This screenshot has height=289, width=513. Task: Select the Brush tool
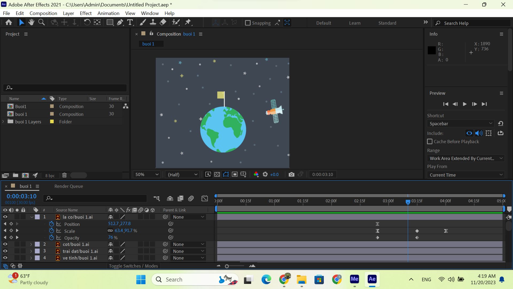coord(143,22)
